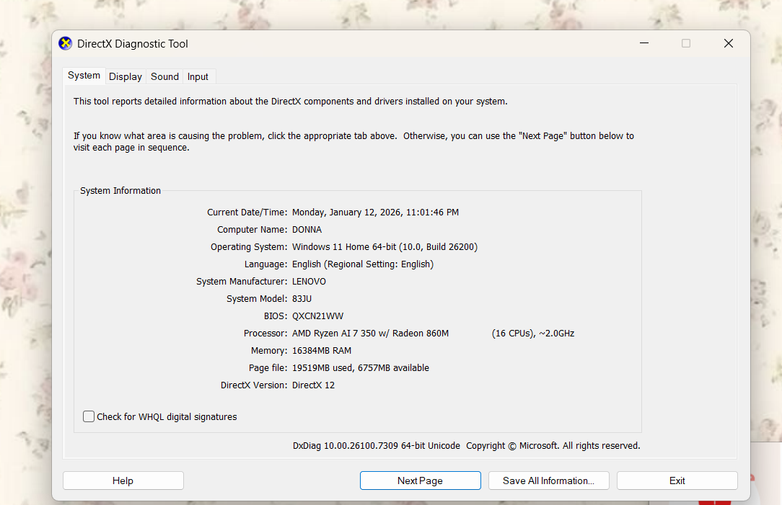The image size is (782, 505).
Task: Click BIOS value QXCN21WW
Action: tap(317, 316)
